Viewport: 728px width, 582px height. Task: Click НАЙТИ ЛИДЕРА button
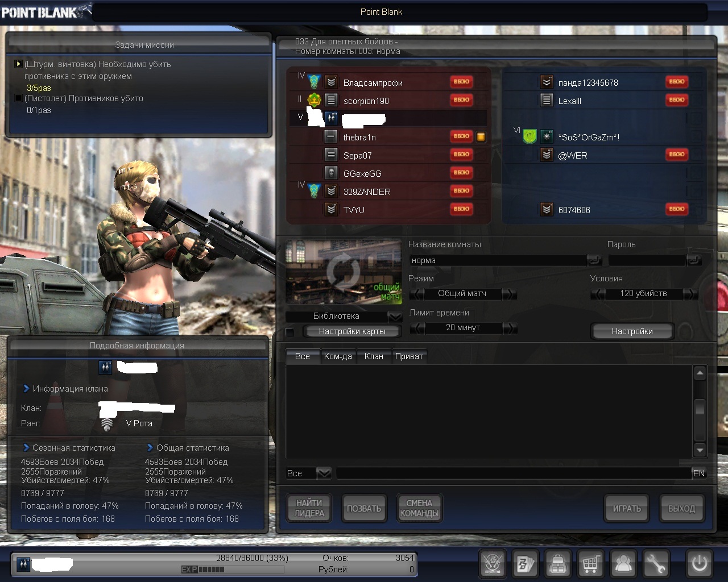(x=309, y=508)
